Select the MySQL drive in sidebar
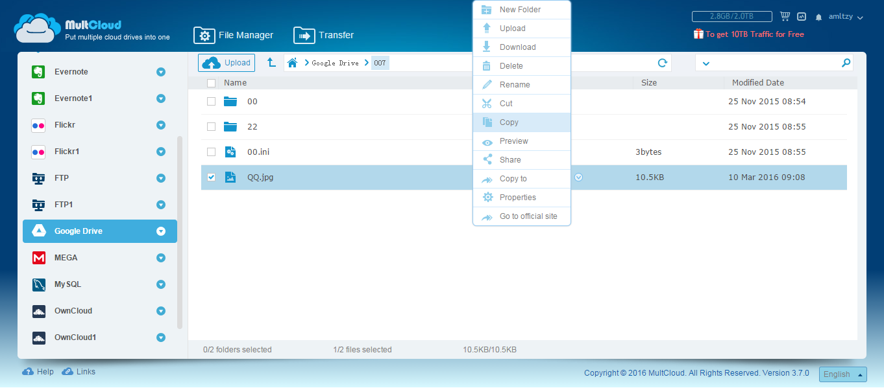 tap(100, 284)
